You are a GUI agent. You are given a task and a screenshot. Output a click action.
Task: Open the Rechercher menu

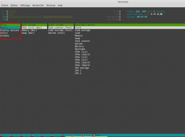coord(38,6)
